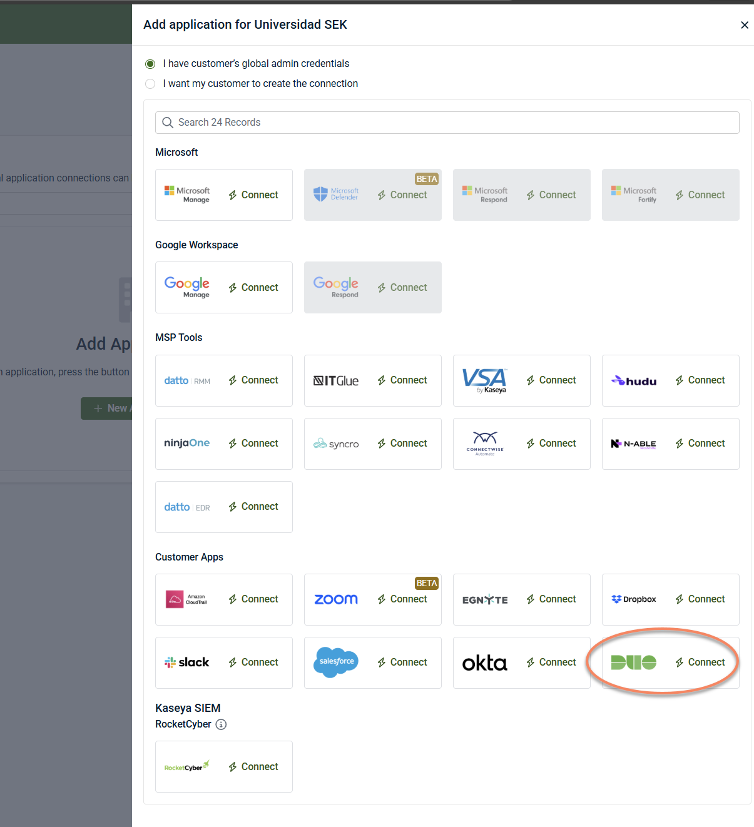Select the Microsoft Fortify logo
Viewport: 754px width, 827px height.
tap(634, 195)
